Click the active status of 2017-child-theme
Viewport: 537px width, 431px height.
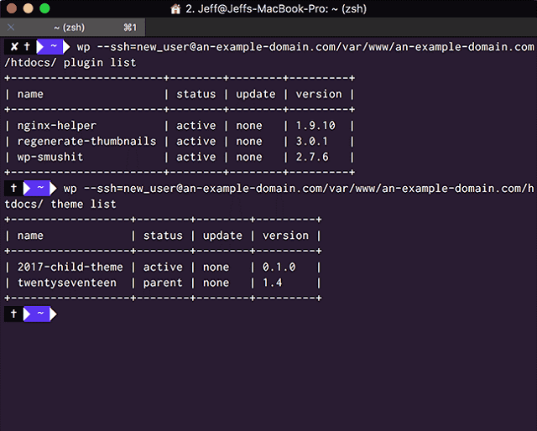[x=163, y=267]
